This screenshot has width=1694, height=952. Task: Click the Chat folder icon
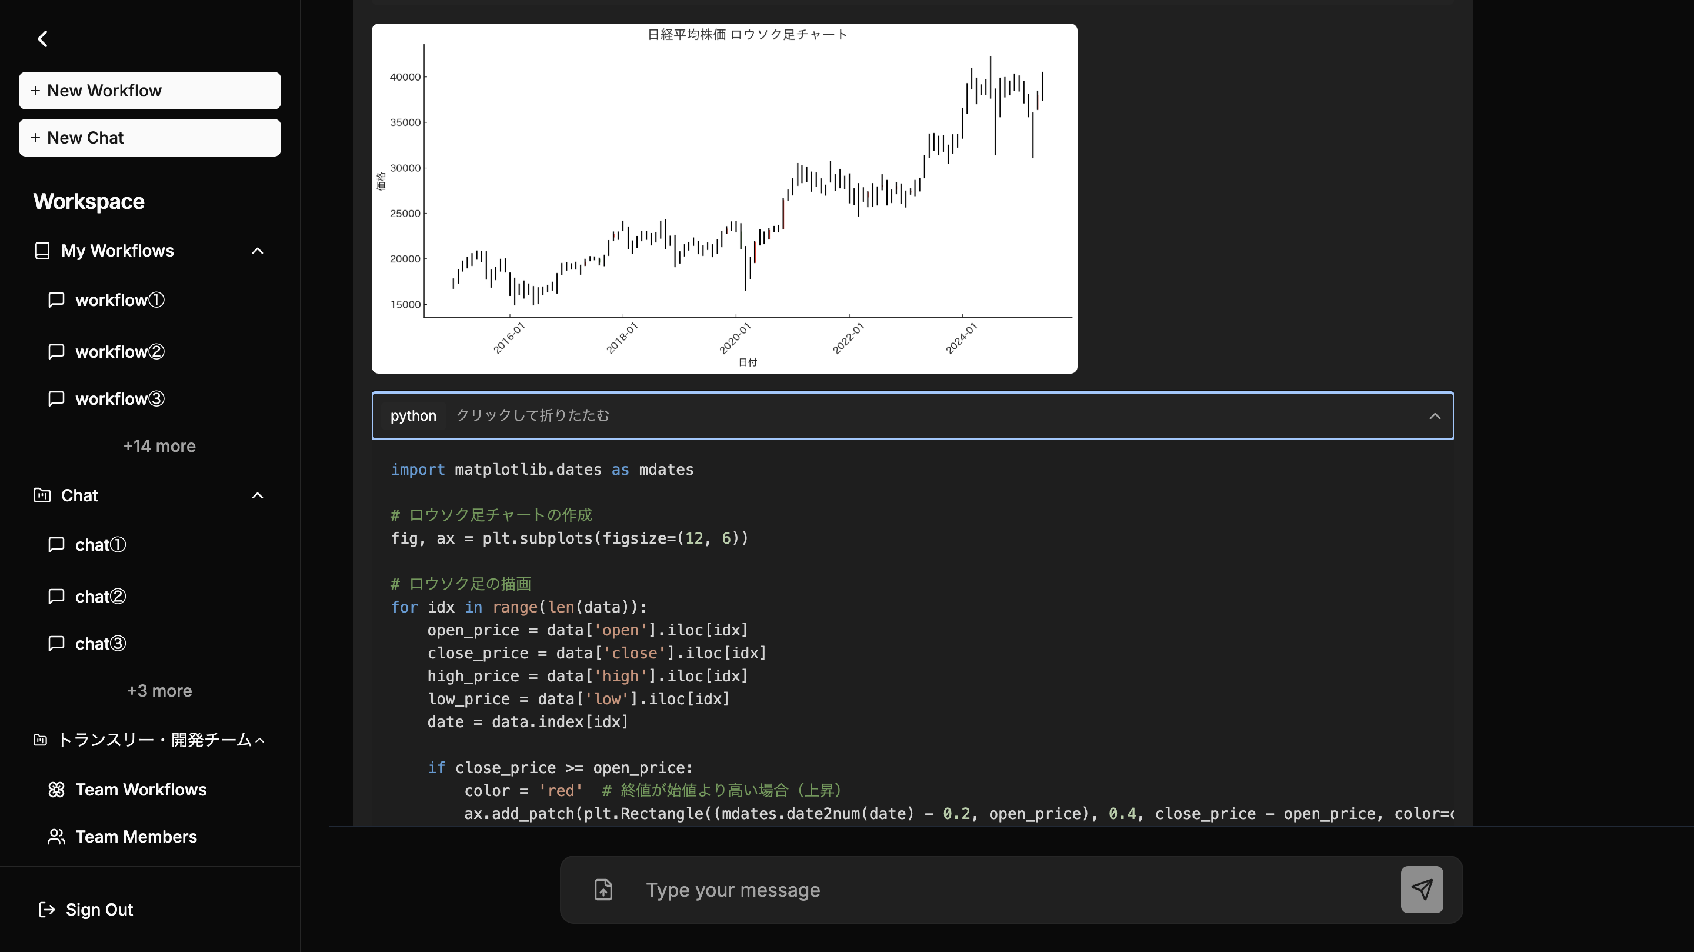click(x=42, y=495)
